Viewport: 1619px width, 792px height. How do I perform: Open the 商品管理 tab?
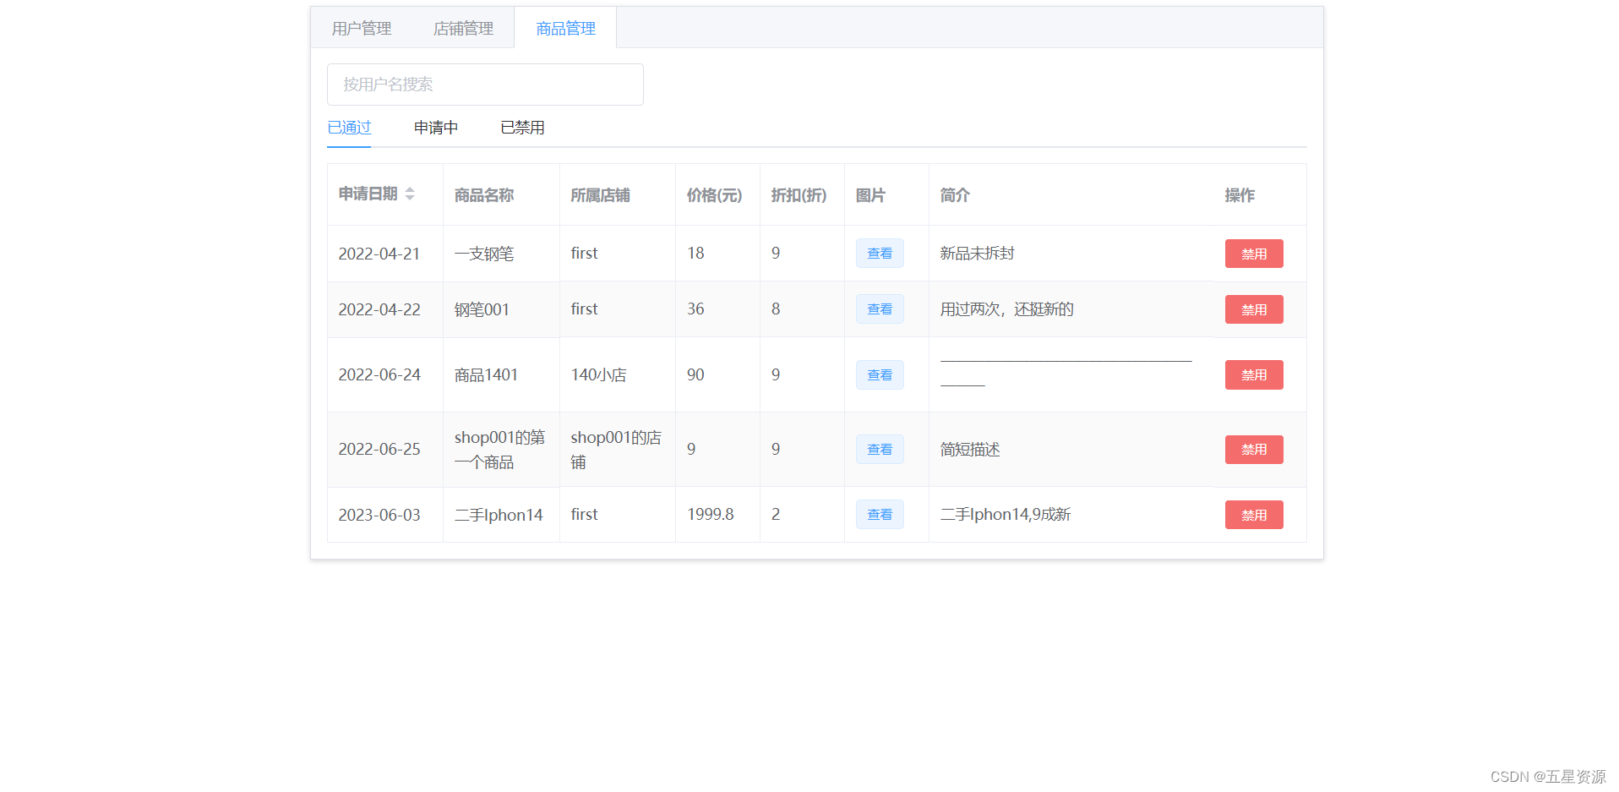coord(564,28)
